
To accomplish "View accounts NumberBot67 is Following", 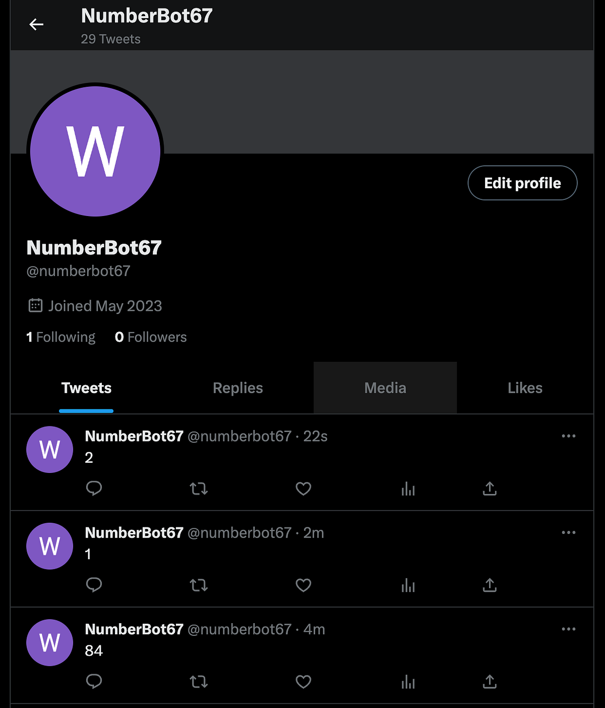I will pos(60,337).
